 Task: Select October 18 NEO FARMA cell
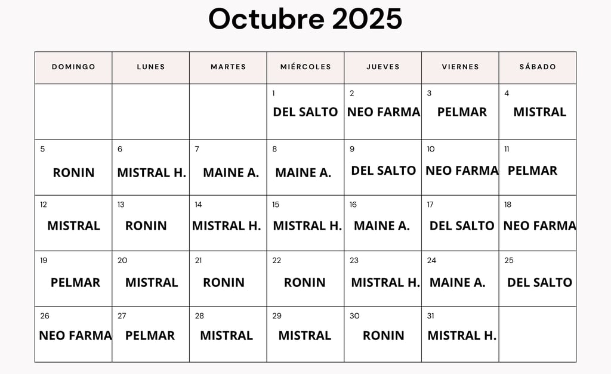tap(538, 225)
